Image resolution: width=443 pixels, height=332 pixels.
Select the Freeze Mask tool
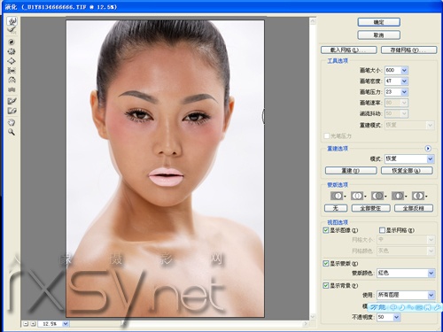point(12,101)
